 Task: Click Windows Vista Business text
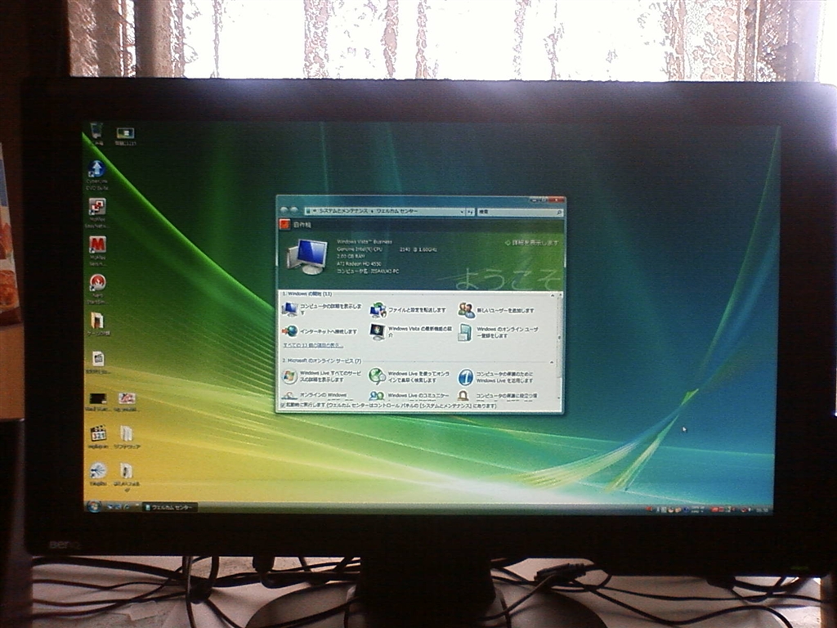click(364, 241)
